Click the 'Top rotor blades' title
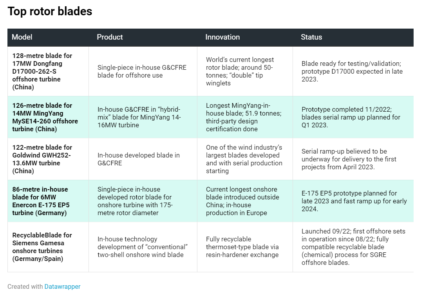The height and width of the screenshot is (297, 423). click(50, 11)
